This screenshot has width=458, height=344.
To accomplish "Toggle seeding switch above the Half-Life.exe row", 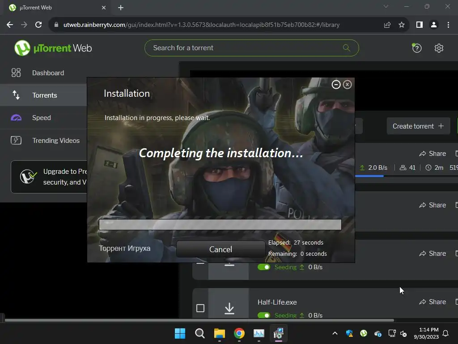I will point(264,267).
